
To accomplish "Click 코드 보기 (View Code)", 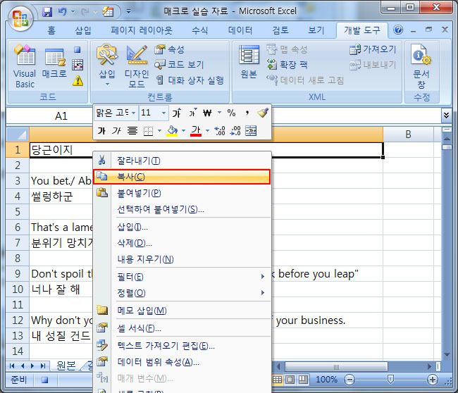I will [x=179, y=65].
